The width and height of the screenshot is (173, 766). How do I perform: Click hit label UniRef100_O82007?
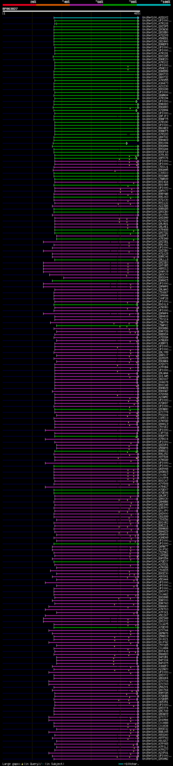[155, 379]
